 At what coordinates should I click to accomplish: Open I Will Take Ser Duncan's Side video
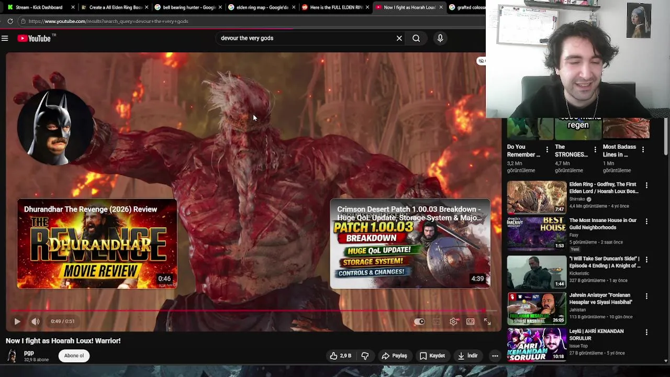[605, 262]
